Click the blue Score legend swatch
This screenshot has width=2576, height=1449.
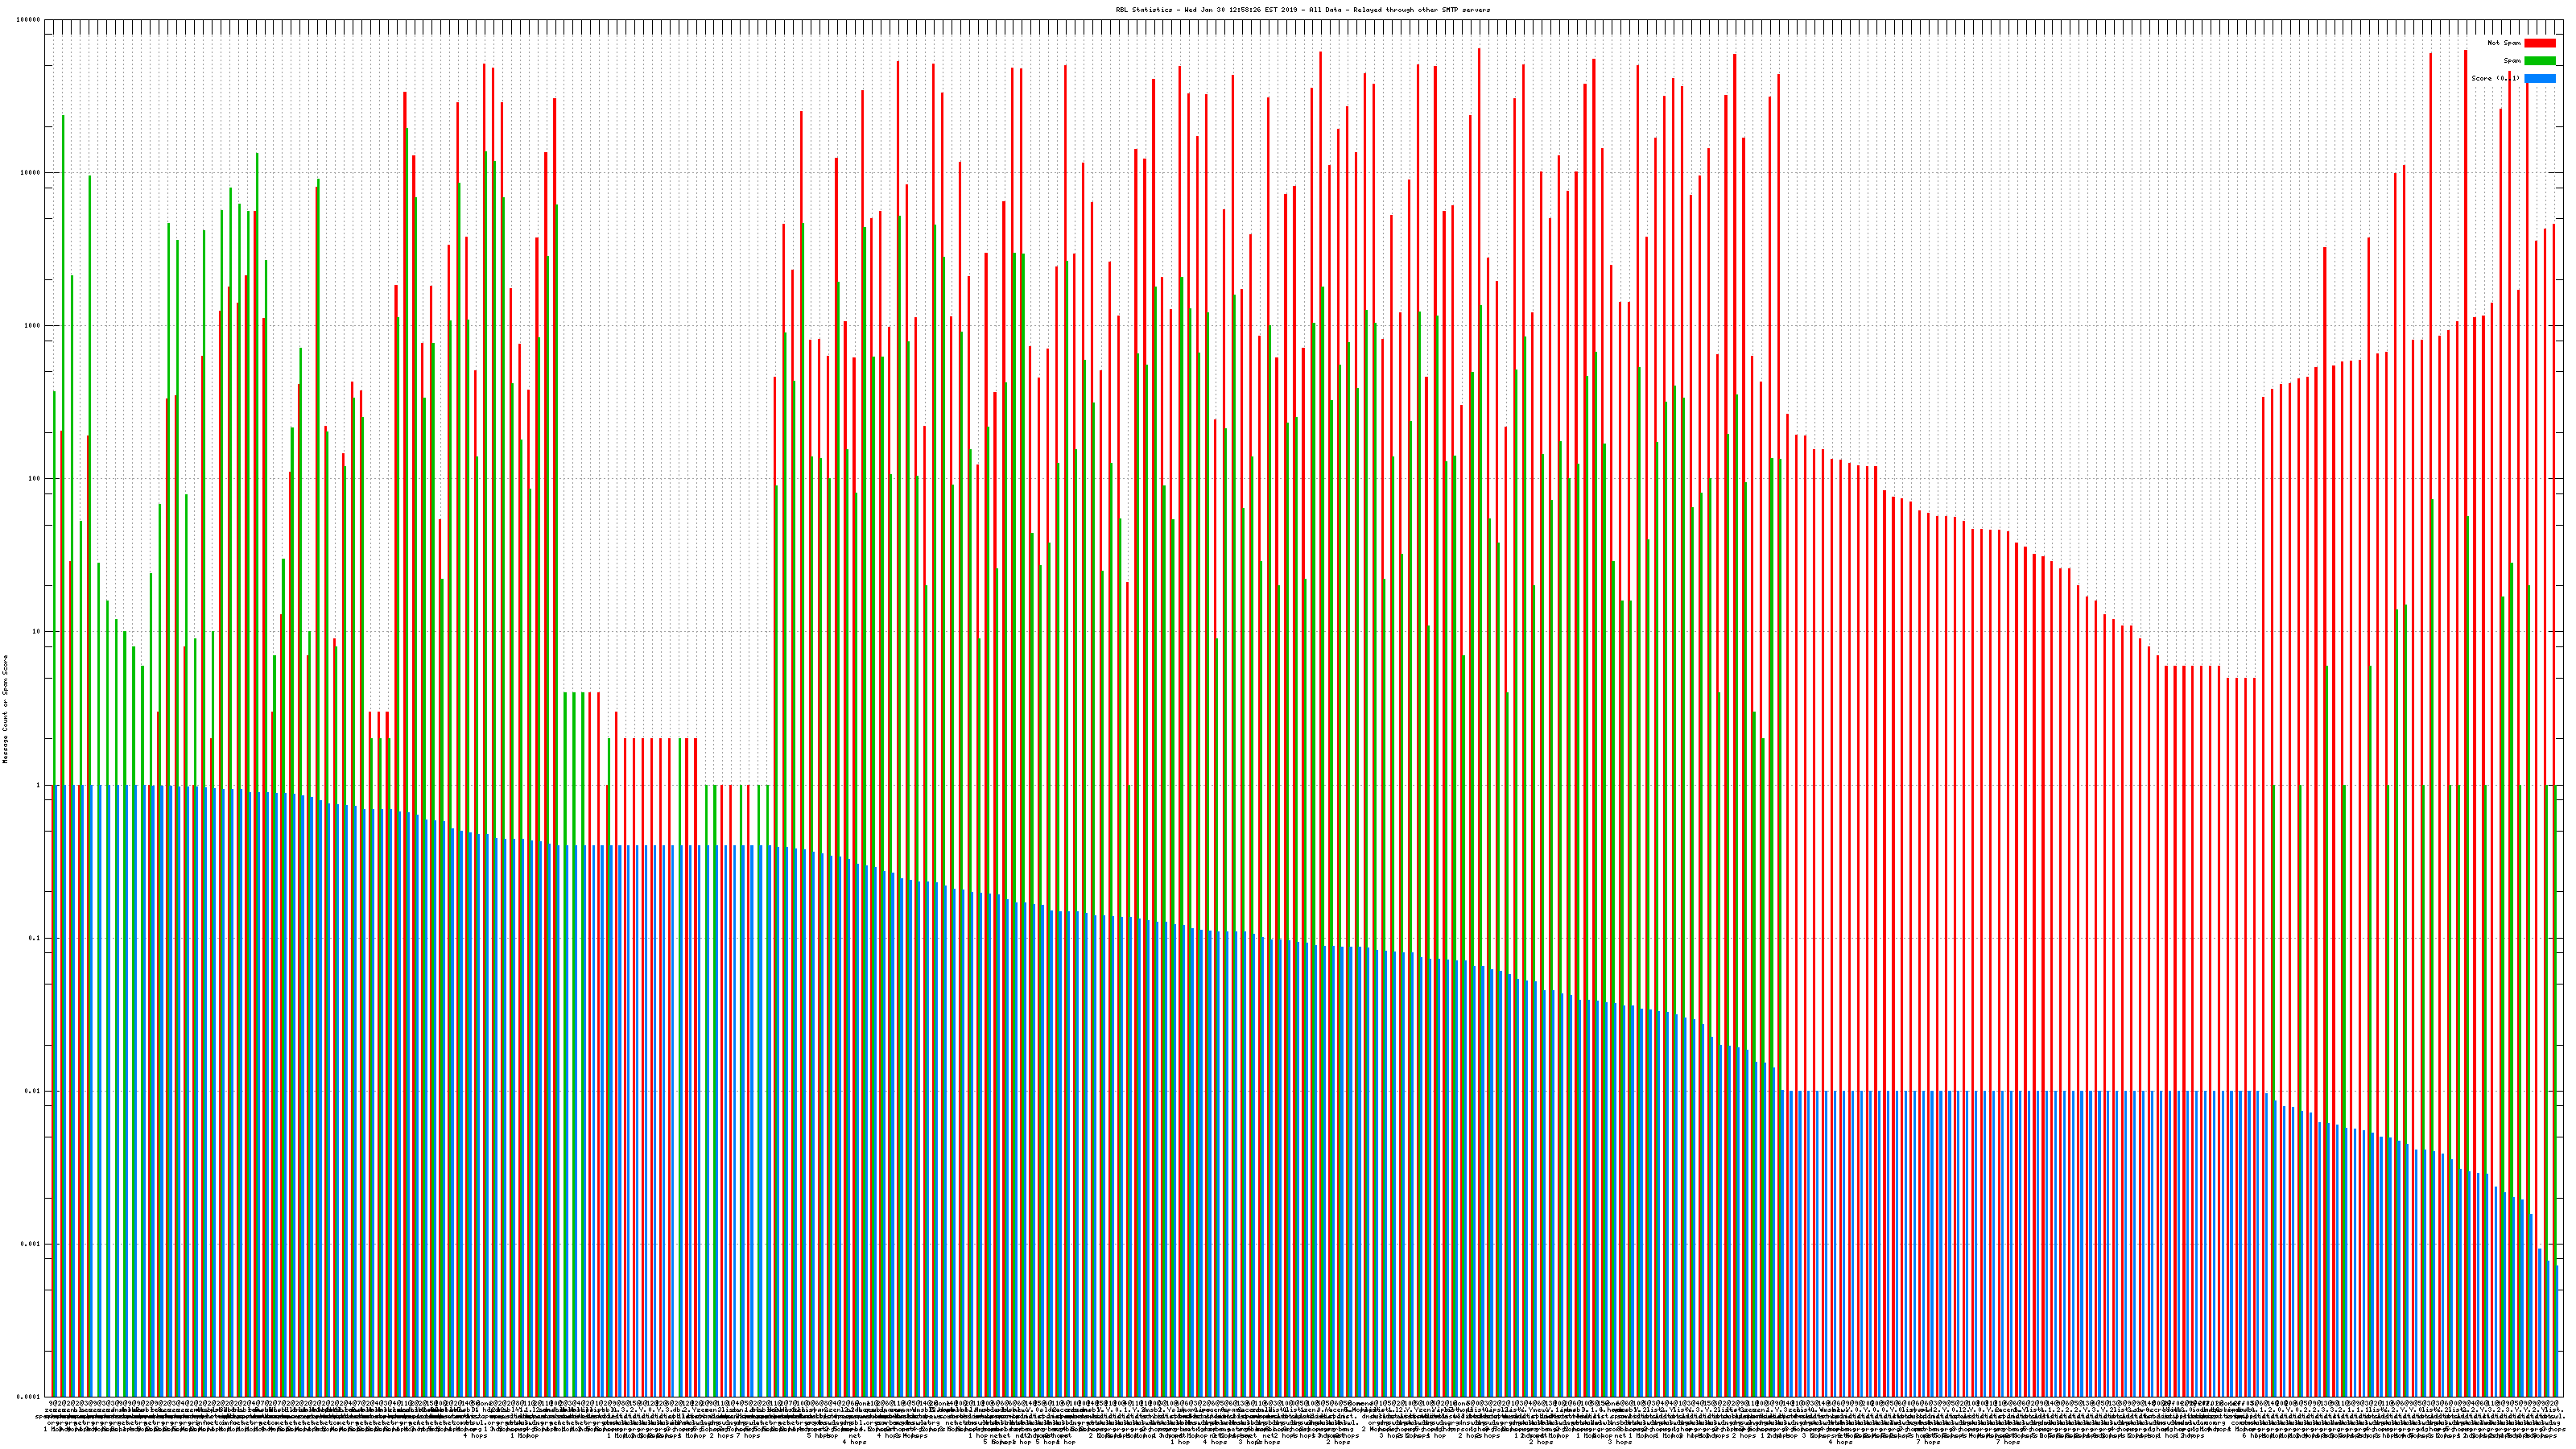tap(2539, 78)
